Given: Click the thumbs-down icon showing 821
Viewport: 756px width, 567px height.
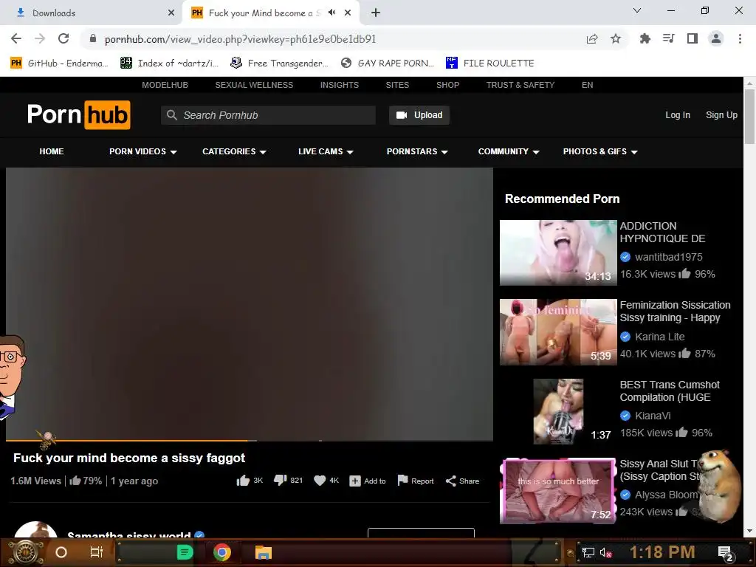Looking at the screenshot, I should coord(280,481).
